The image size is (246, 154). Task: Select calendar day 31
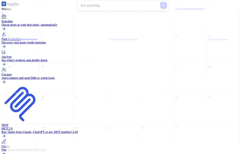pyautogui.click(x=176, y=128)
